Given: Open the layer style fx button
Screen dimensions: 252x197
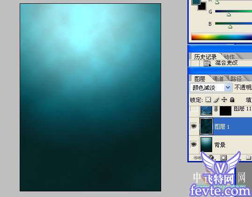Looking at the screenshot, I should coord(212,158).
